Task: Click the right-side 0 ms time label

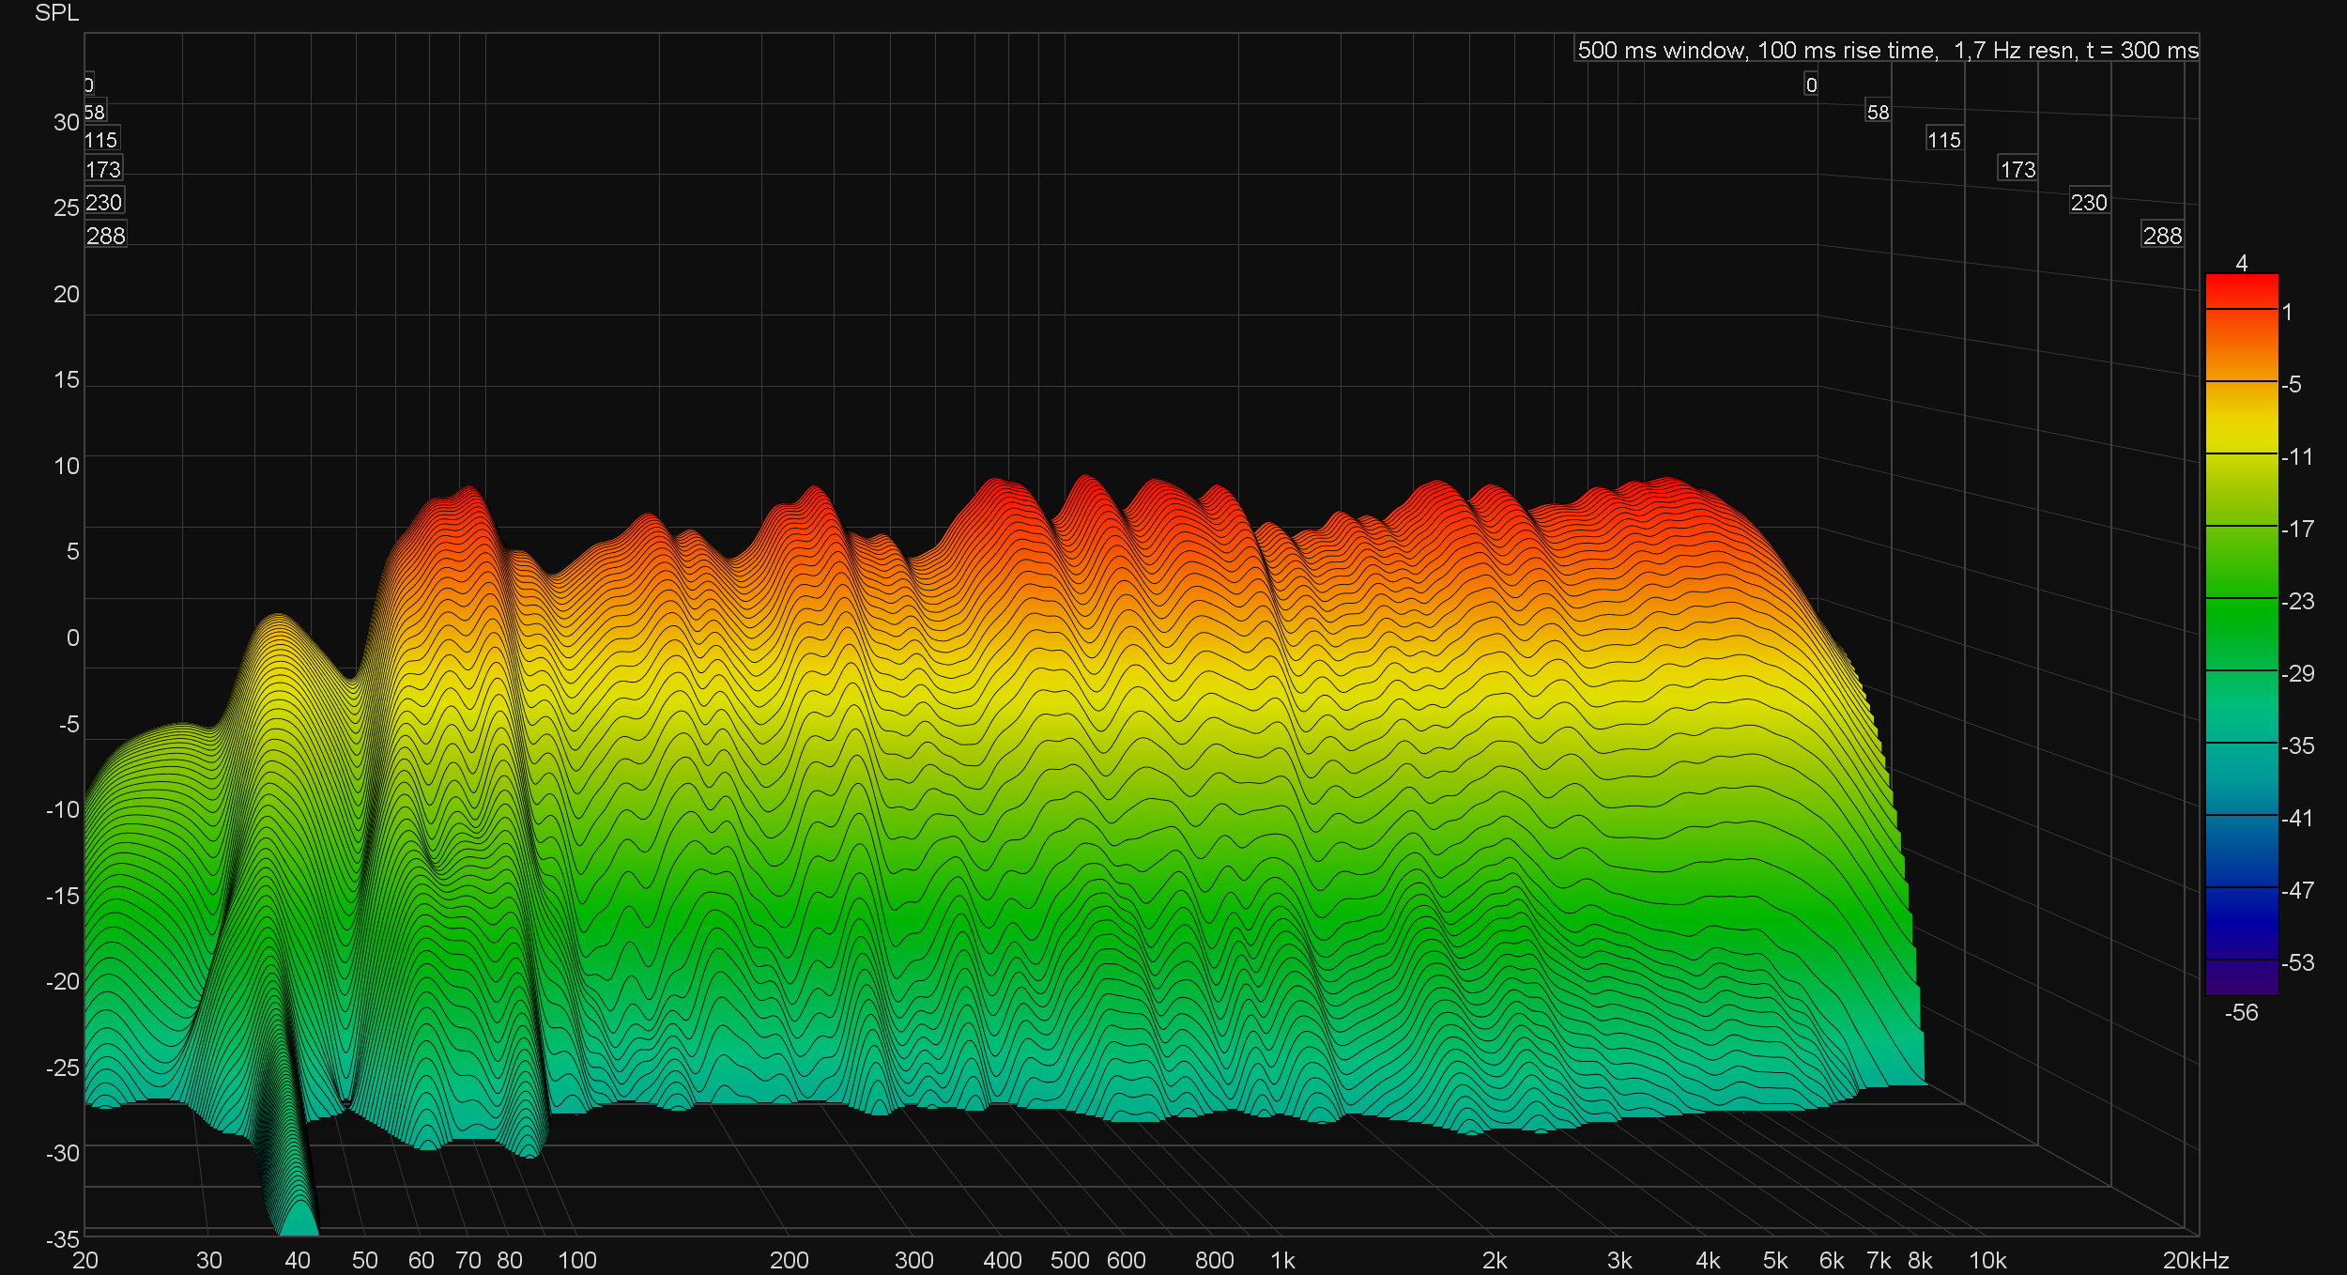Action: tap(1811, 85)
